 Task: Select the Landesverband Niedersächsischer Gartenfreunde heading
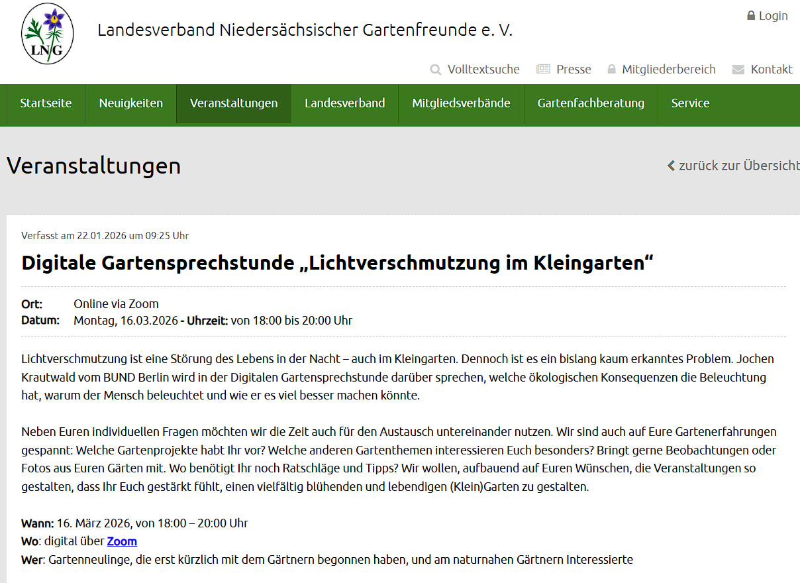(306, 29)
